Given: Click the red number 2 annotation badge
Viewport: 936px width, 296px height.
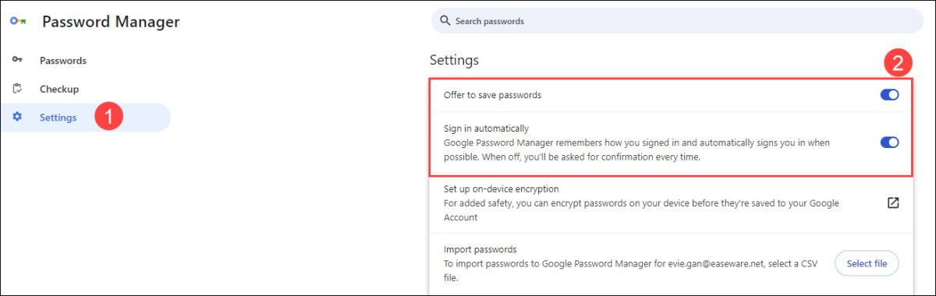Looking at the screenshot, I should (x=898, y=63).
